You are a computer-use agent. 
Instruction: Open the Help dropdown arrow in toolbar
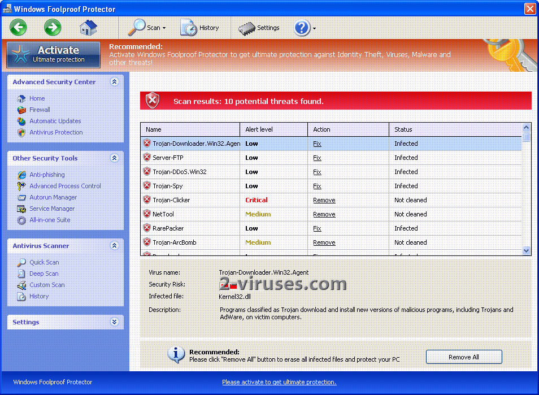click(314, 28)
